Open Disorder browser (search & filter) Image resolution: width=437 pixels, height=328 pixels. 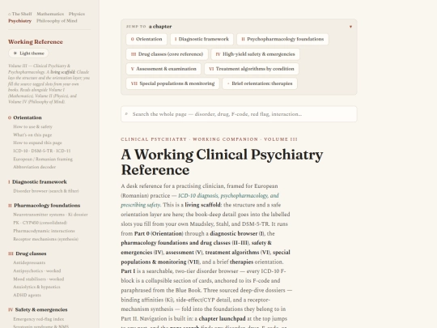[x=46, y=191]
